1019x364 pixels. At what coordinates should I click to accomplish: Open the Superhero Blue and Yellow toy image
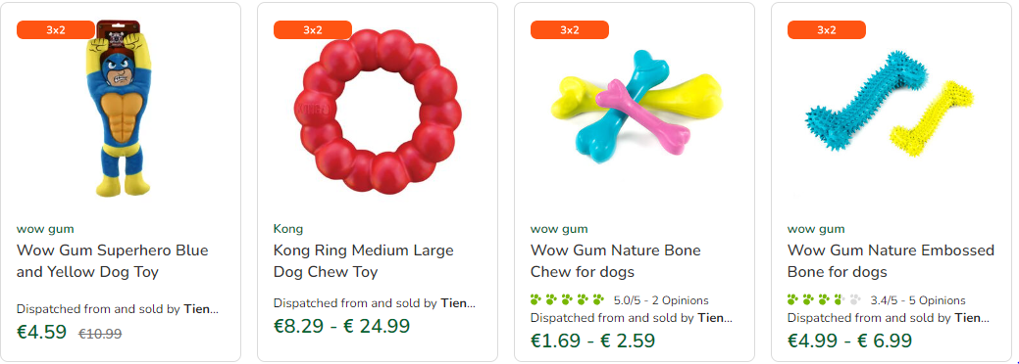coord(121,109)
